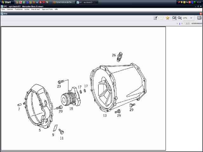Open the Funktionen menu

(x=19, y=9)
